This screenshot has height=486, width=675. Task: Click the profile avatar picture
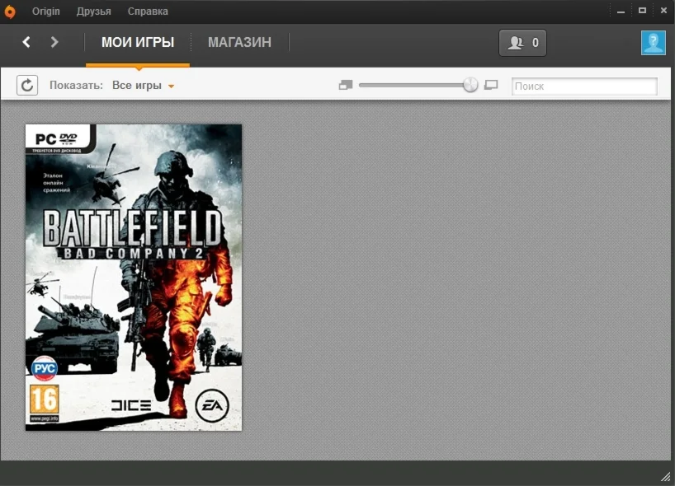[653, 42]
